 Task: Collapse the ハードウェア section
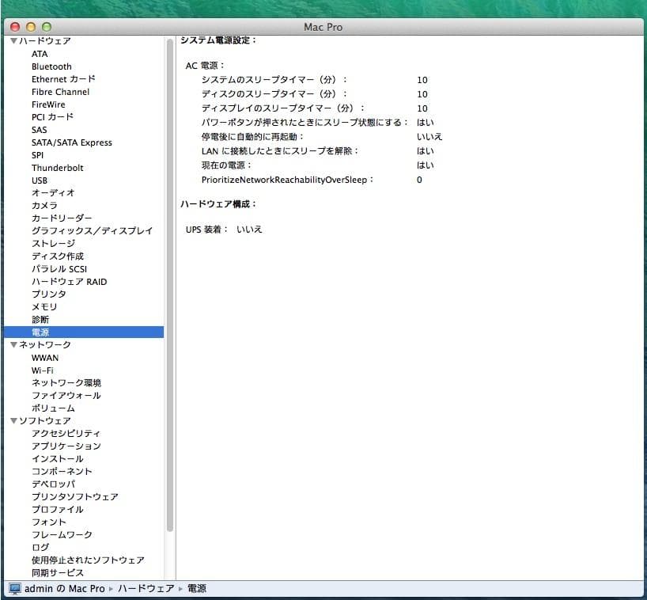pos(12,40)
